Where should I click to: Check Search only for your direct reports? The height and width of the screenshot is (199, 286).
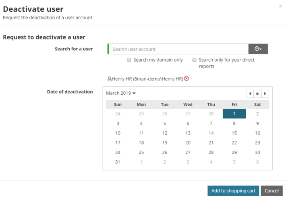point(195,60)
